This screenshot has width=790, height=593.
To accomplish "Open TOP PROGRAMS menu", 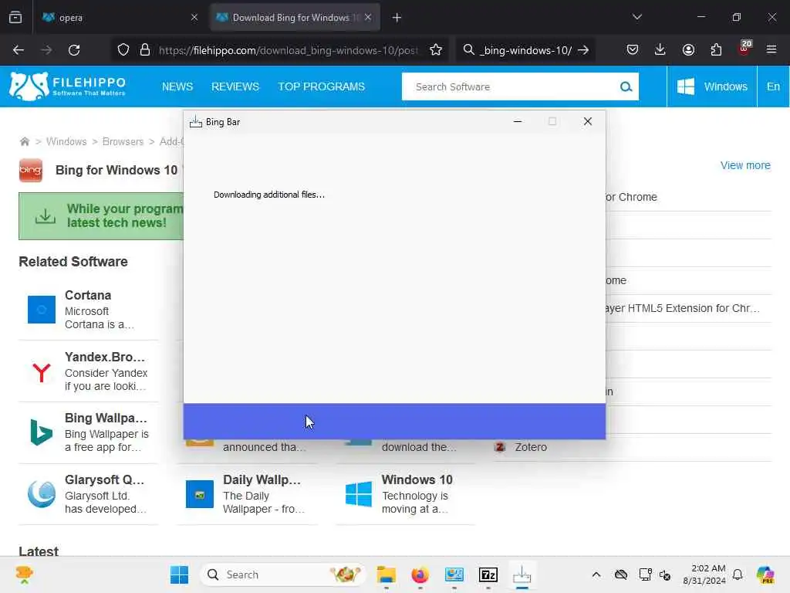I will point(321,86).
